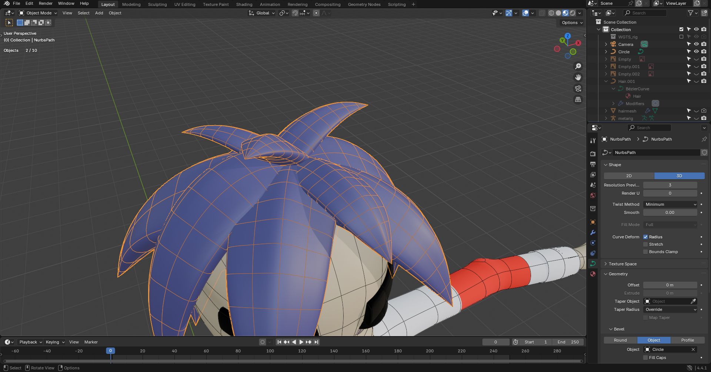Screen dimensions: 711x372
Task: Select the Round bevel button
Action: (620, 340)
